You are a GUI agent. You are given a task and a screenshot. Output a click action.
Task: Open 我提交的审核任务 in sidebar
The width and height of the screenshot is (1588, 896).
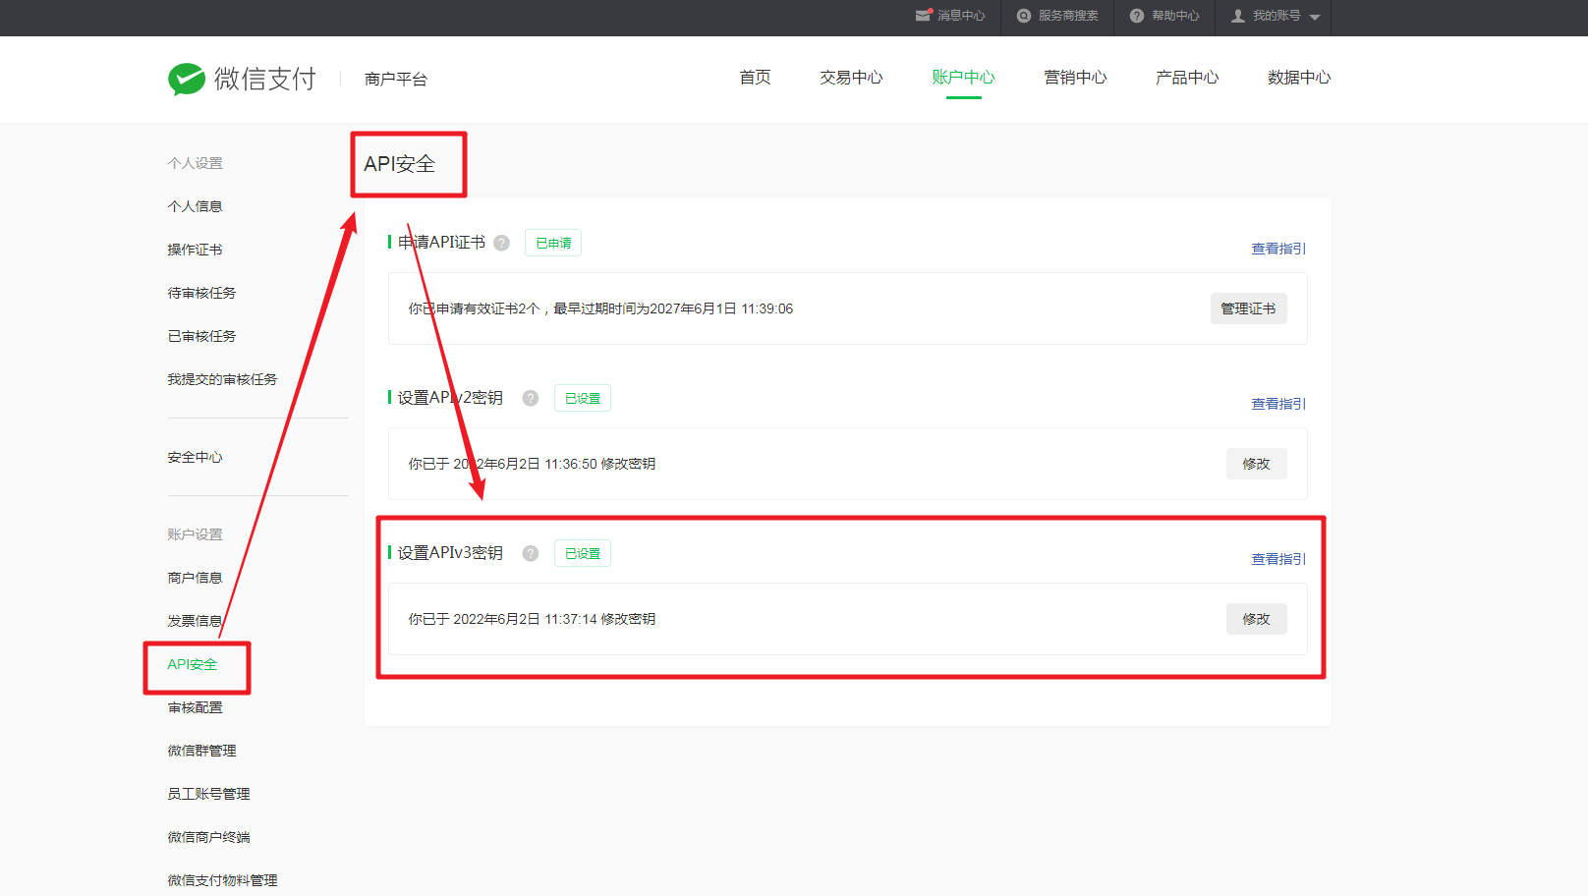click(222, 379)
